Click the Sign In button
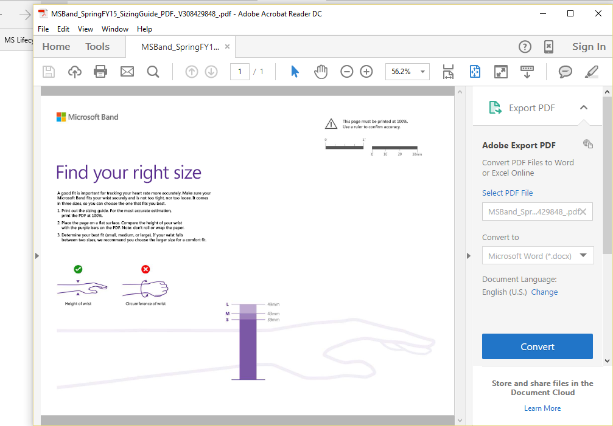Screen dimensions: 613x426 (589, 47)
